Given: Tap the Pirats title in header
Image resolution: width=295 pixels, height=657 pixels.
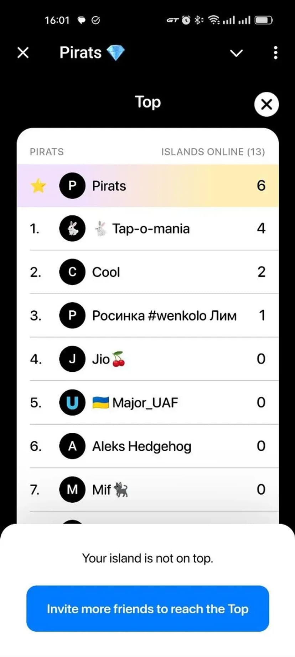Looking at the screenshot, I should point(81,53).
